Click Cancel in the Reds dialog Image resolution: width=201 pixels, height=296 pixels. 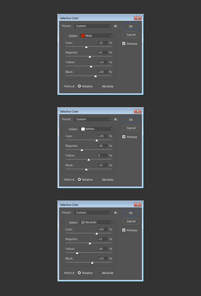(131, 35)
